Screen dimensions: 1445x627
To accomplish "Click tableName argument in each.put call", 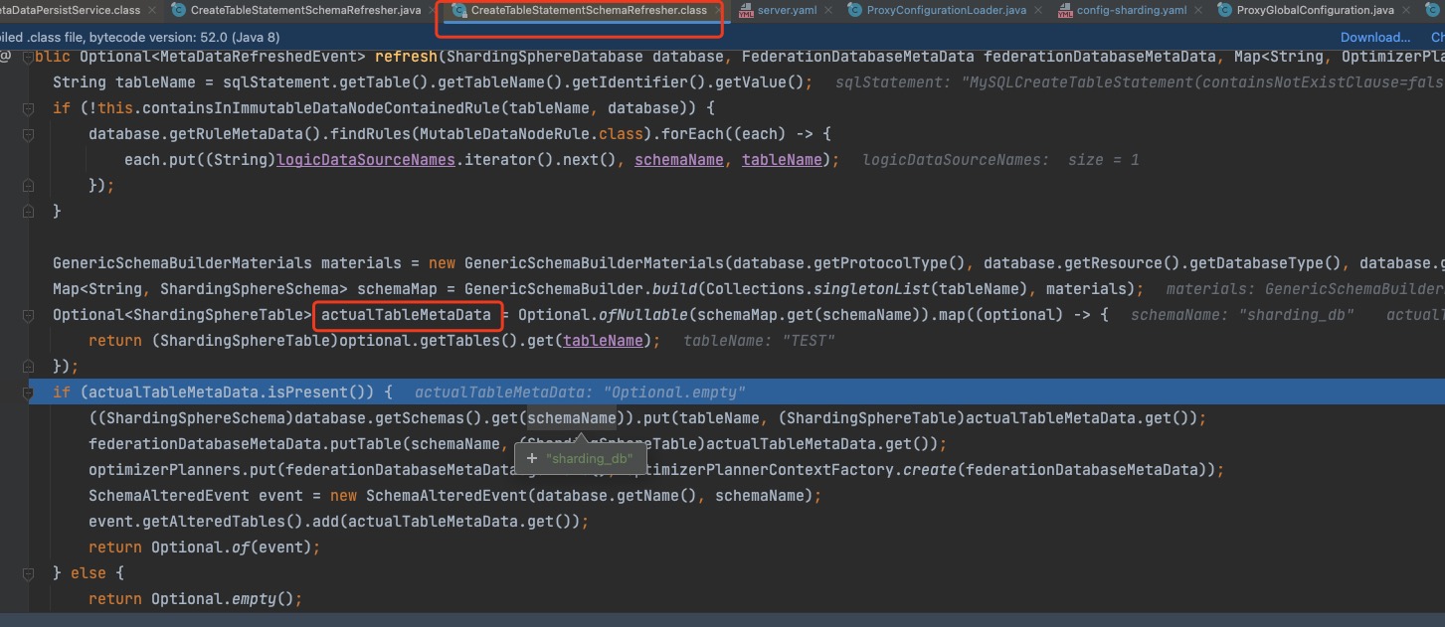I will pos(782,159).
